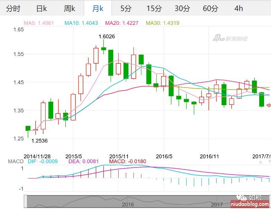
Task: Select the 5分 five-minute interval tab
Action: (x=126, y=9)
